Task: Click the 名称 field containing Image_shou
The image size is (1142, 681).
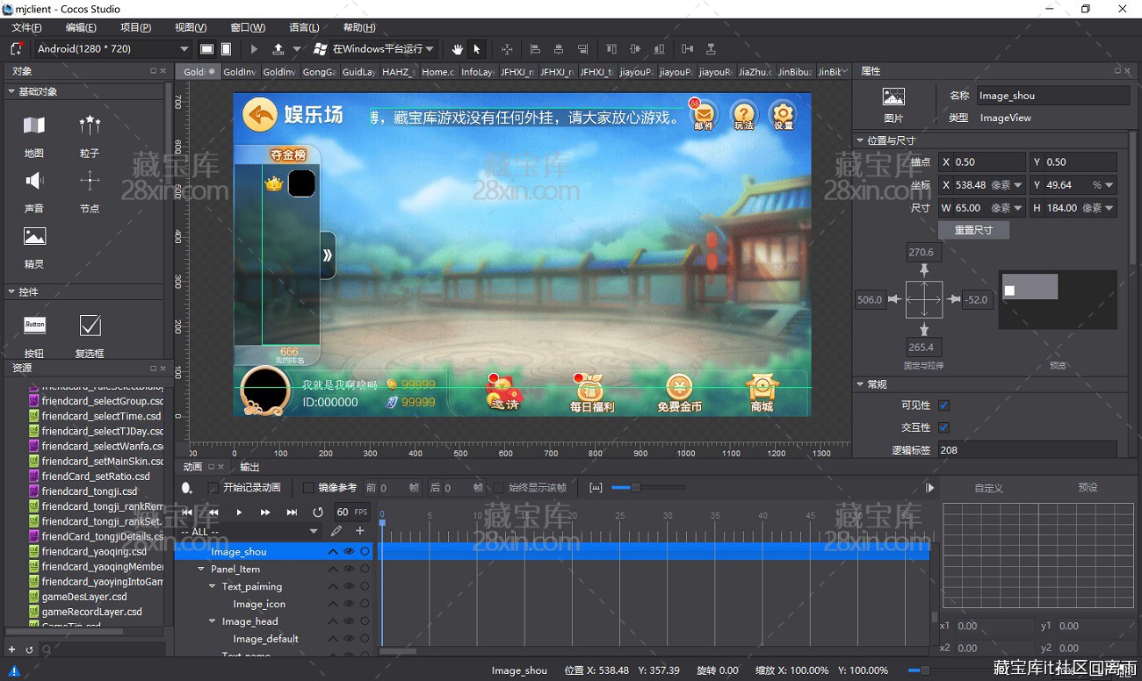Action: tap(1052, 96)
